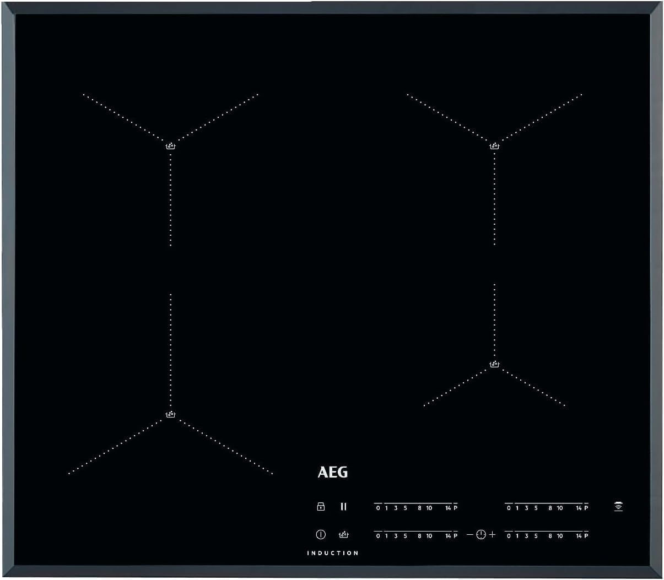Select the front-left cooking zone marker
The image size is (664, 580).
(171, 415)
